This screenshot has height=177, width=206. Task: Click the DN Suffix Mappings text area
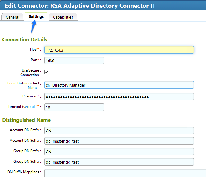pyautogui.click(x=125, y=173)
